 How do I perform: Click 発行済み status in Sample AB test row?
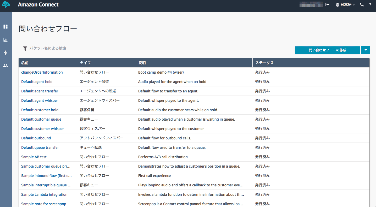[x=262, y=157]
